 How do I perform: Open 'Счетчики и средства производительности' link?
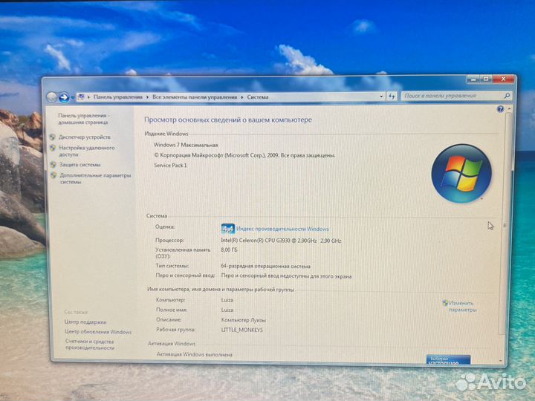pos(90,345)
